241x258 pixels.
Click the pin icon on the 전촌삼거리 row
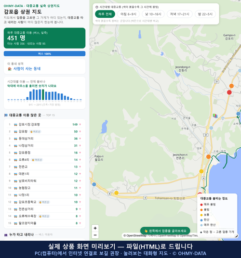(x=80, y=209)
